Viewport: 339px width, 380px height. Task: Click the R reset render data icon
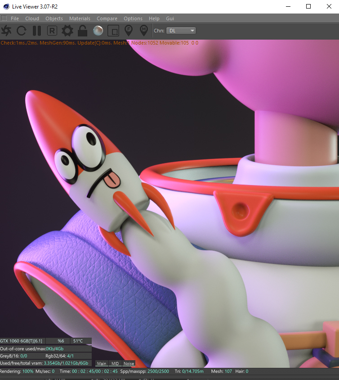[52, 31]
